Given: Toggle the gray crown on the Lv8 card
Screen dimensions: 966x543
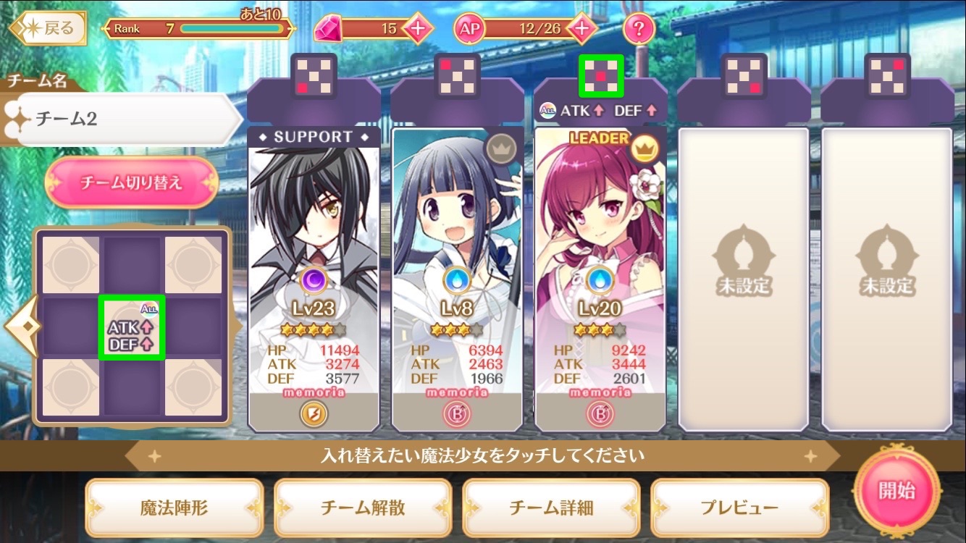Looking at the screenshot, I should coord(497,148).
